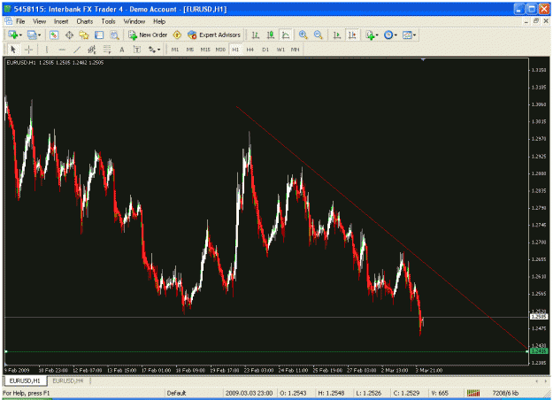Open a new chart via toolbar icon

click(13, 35)
